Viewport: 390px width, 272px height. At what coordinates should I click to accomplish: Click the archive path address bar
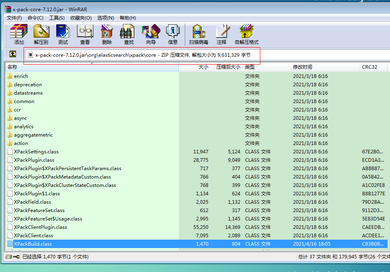coord(140,54)
